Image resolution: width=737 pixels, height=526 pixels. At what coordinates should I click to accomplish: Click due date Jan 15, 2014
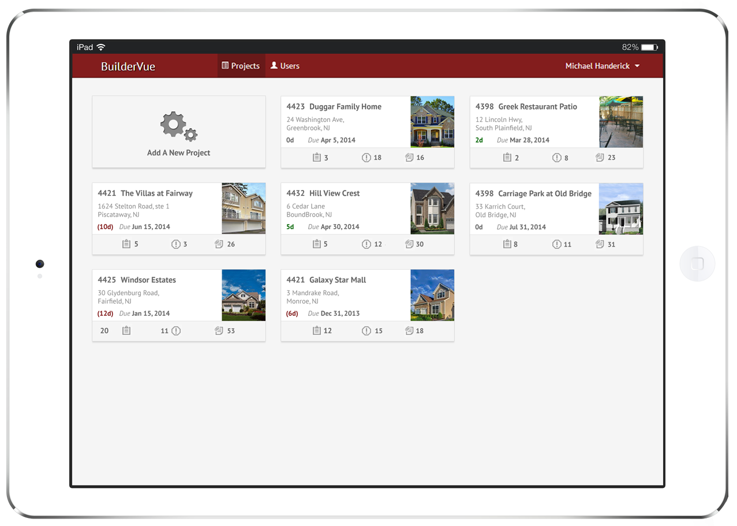click(x=151, y=313)
